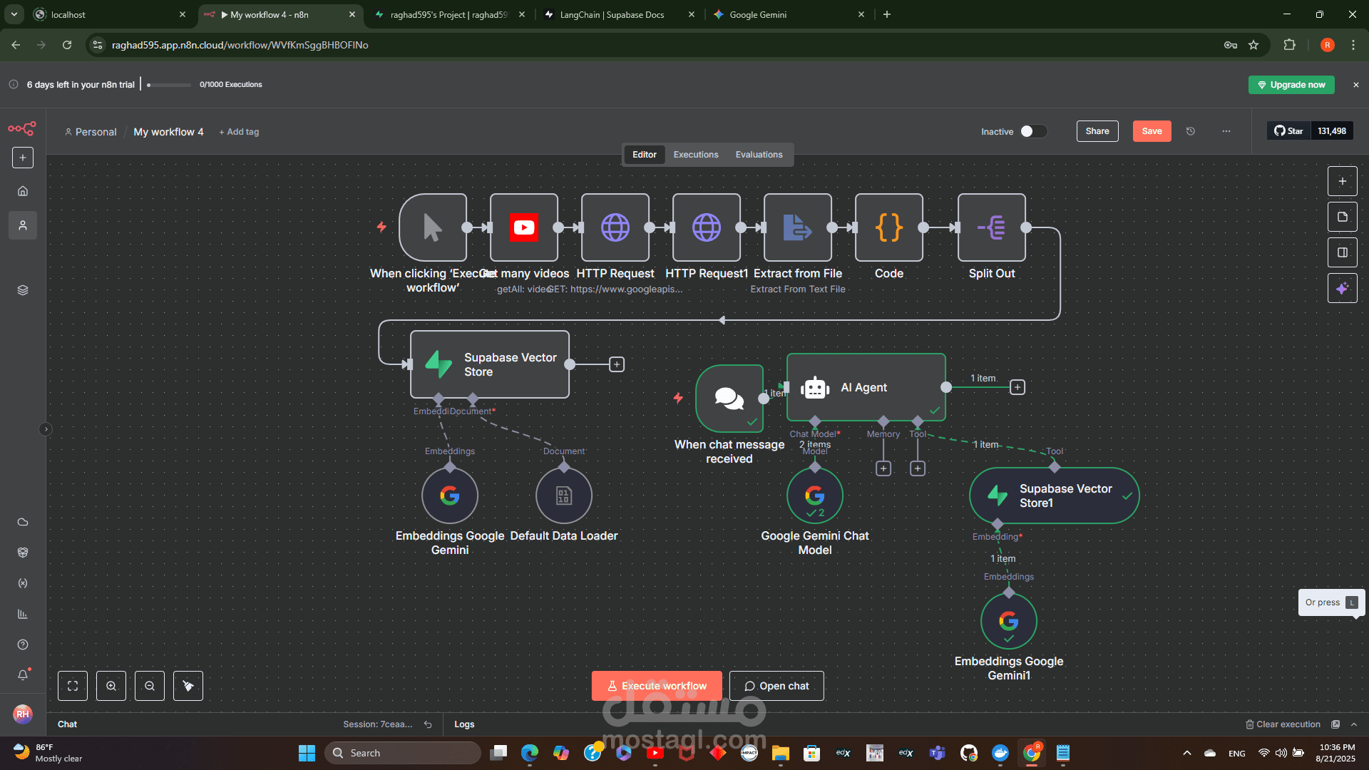
Task: Toggle the Inactive workflow switch
Action: click(x=1033, y=131)
